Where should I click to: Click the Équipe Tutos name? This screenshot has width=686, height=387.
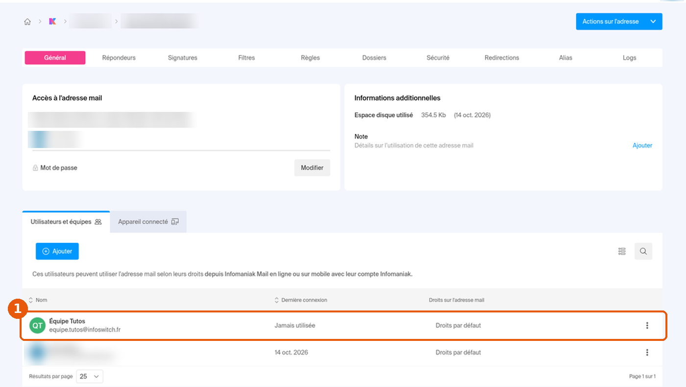point(67,321)
